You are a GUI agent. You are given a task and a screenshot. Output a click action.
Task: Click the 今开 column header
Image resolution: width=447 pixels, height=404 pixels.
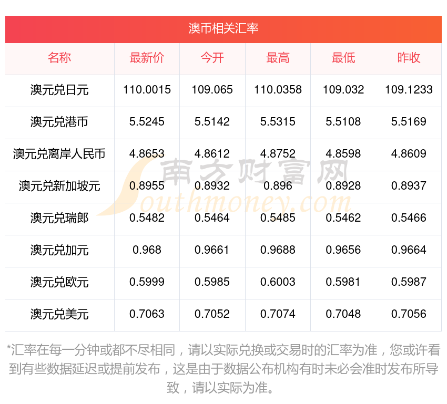pos(212,58)
